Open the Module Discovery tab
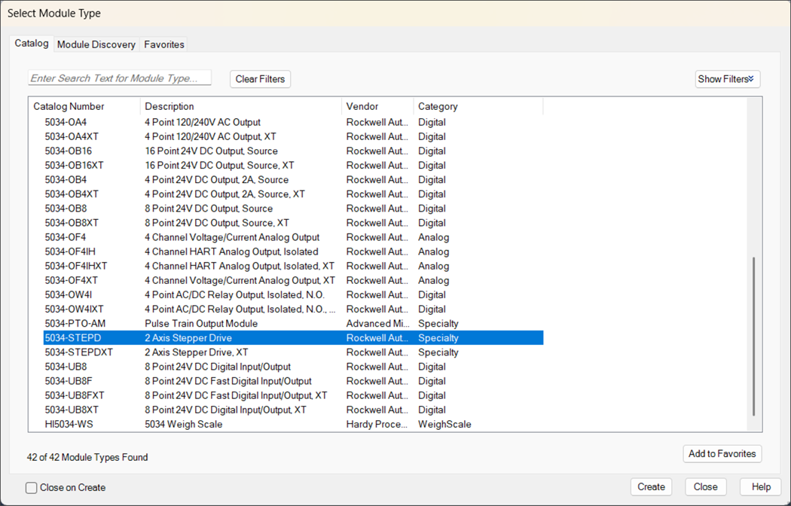Viewport: 791px width, 506px height. coord(96,44)
